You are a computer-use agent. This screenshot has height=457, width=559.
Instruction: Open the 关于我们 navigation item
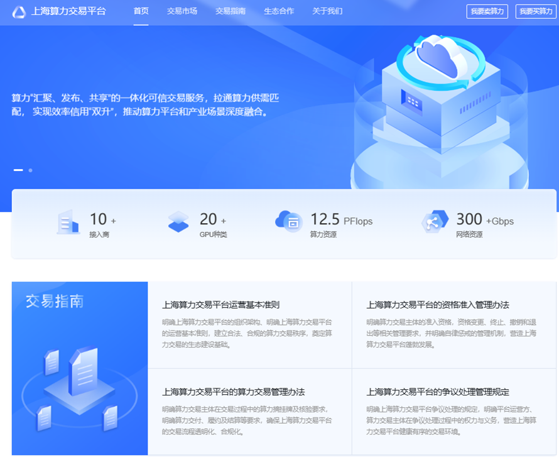coord(327,11)
